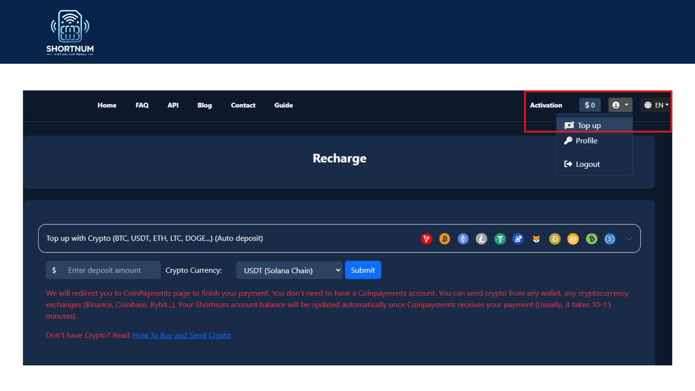Viewport: 695px width, 391px height.
Task: Select Profile from account menu
Action: tap(586, 141)
